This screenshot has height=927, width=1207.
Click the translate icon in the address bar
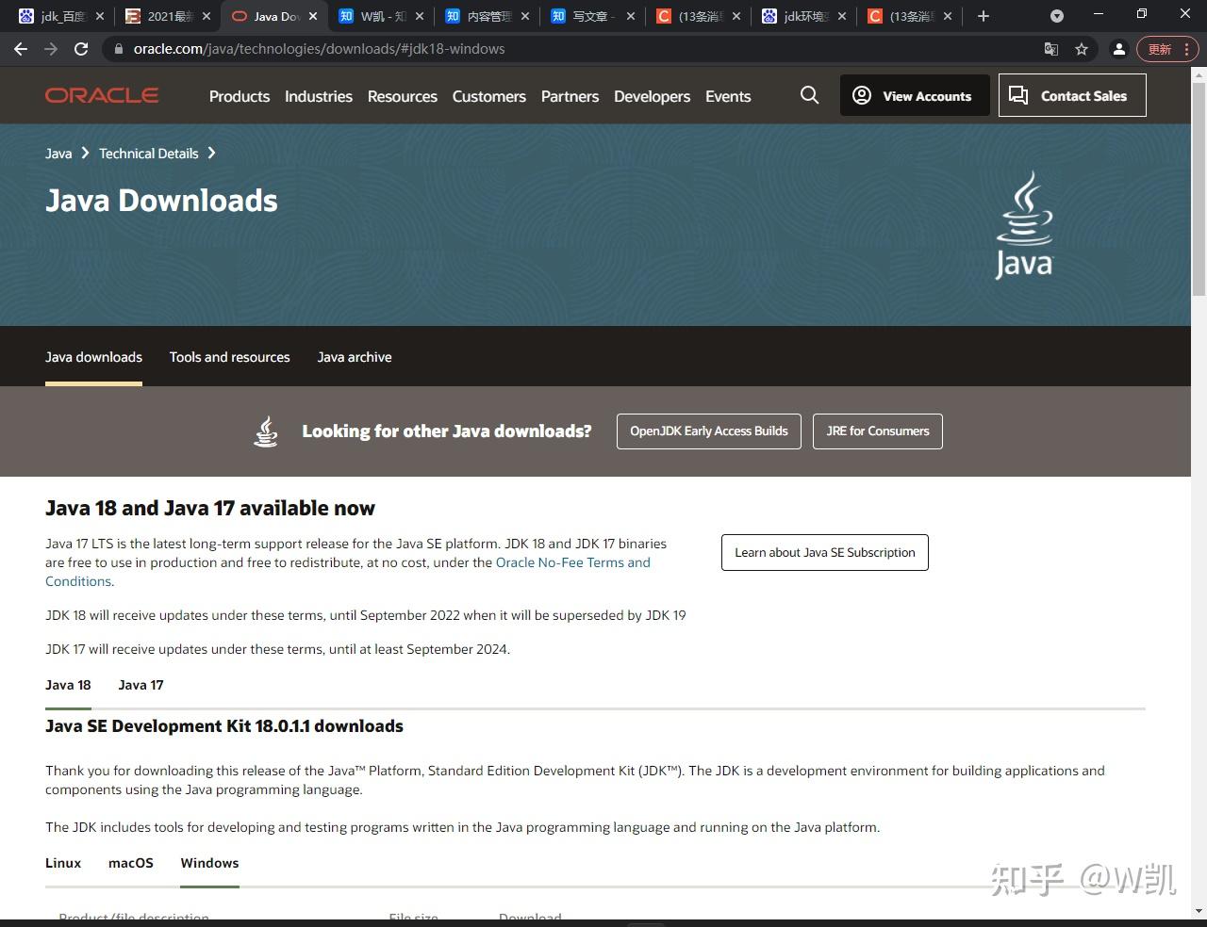coord(1050,48)
